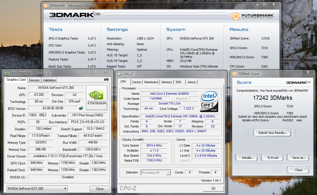Minimize the CPU-Z window
The image size is (317, 195).
point(203,73)
